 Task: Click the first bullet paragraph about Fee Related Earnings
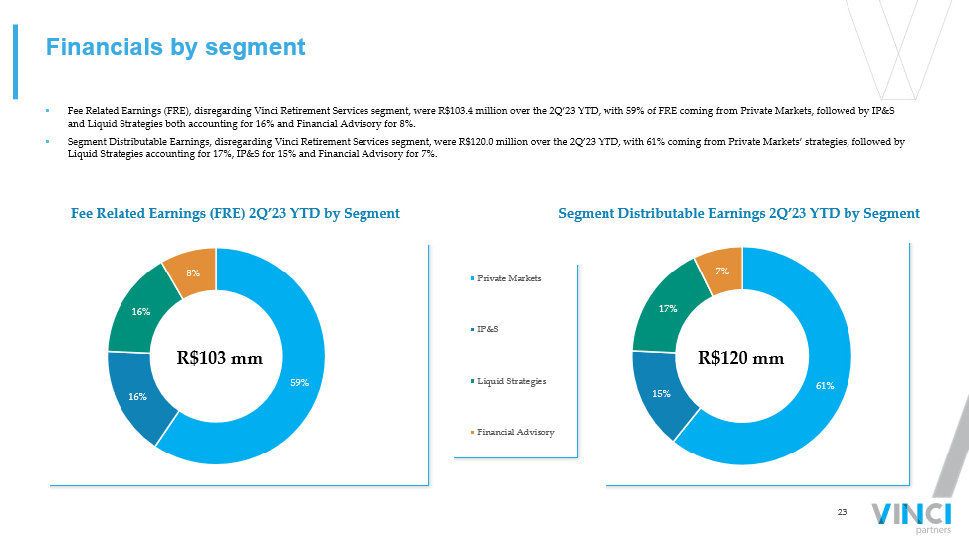(478, 118)
